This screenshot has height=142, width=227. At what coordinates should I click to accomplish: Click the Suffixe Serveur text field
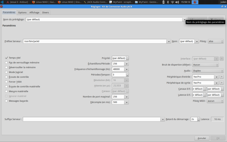[92, 119]
